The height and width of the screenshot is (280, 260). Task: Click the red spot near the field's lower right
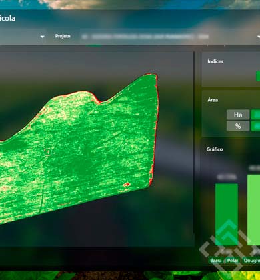tap(127, 184)
